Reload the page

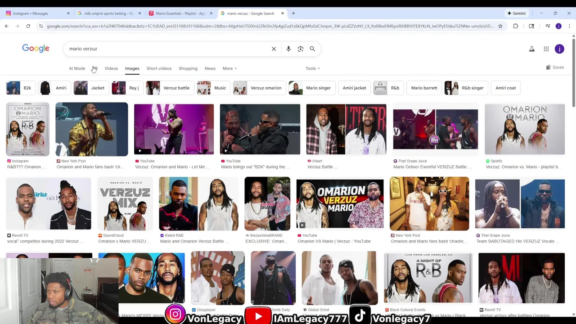click(x=28, y=26)
